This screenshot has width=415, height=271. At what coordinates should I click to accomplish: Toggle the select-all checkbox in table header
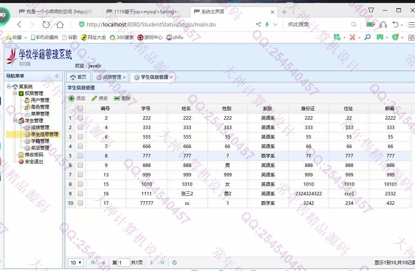80,108
